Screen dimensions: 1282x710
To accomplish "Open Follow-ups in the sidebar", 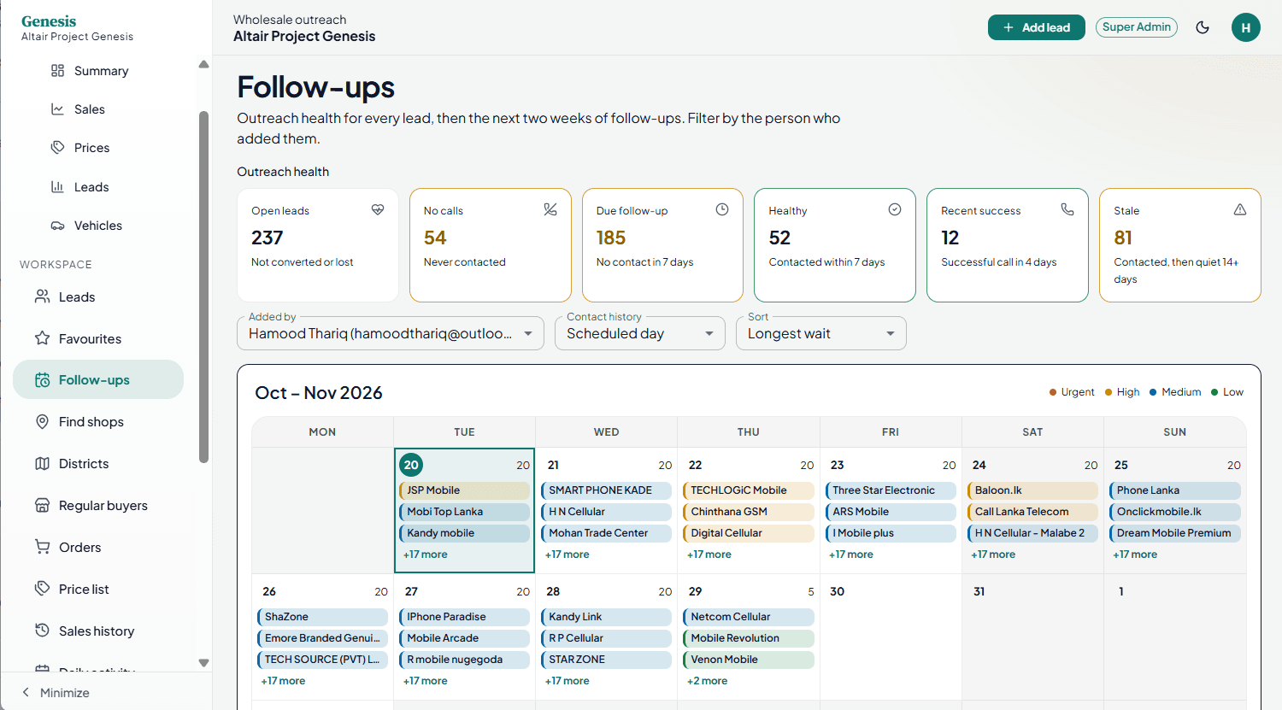I will click(98, 380).
